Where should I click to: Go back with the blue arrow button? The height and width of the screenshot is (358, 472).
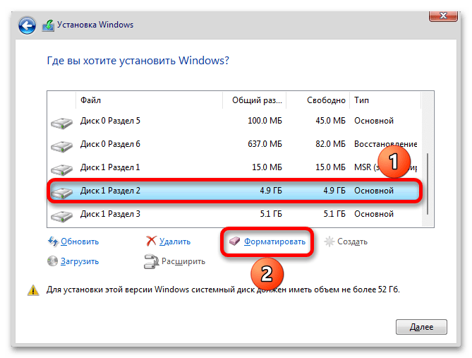point(27,25)
